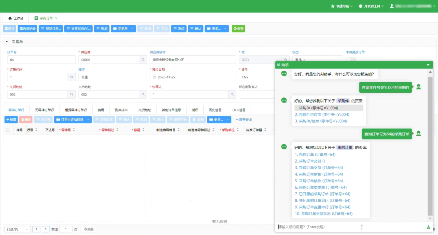Click the 取消 button in top toolbar
The height and width of the screenshot is (235, 438).
point(102,29)
